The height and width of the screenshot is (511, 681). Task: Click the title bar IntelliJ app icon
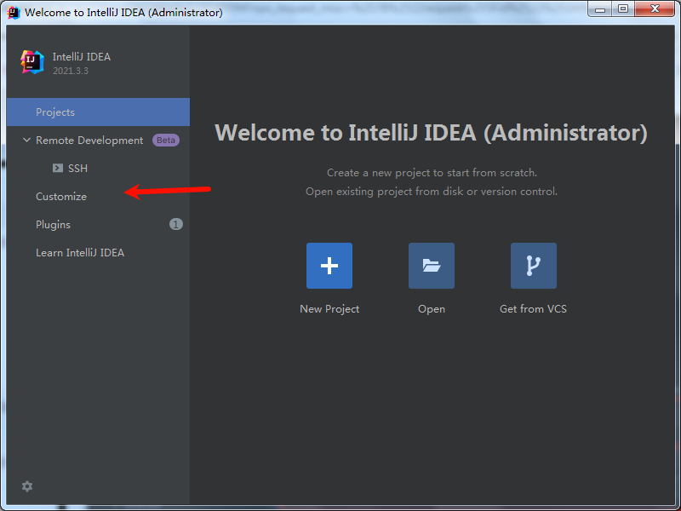click(14, 12)
